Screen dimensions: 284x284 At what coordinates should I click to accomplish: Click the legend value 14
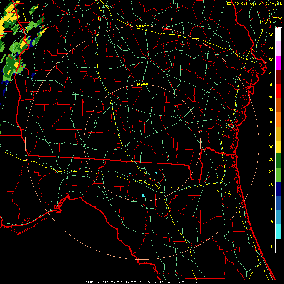pos(271,197)
